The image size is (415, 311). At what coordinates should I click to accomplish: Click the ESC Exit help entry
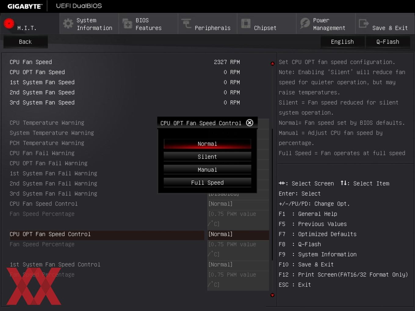pos(295,285)
